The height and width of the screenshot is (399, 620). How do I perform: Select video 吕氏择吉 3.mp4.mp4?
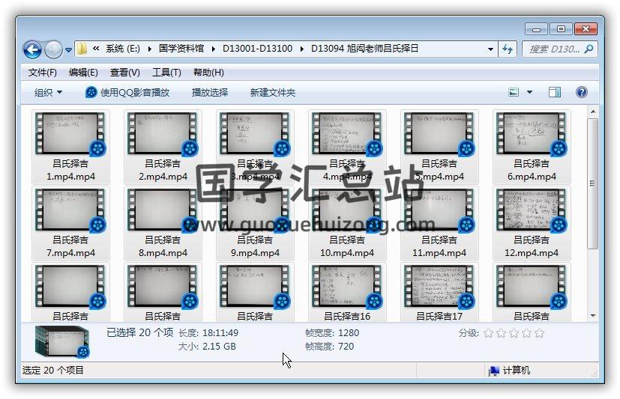pyautogui.click(x=255, y=147)
